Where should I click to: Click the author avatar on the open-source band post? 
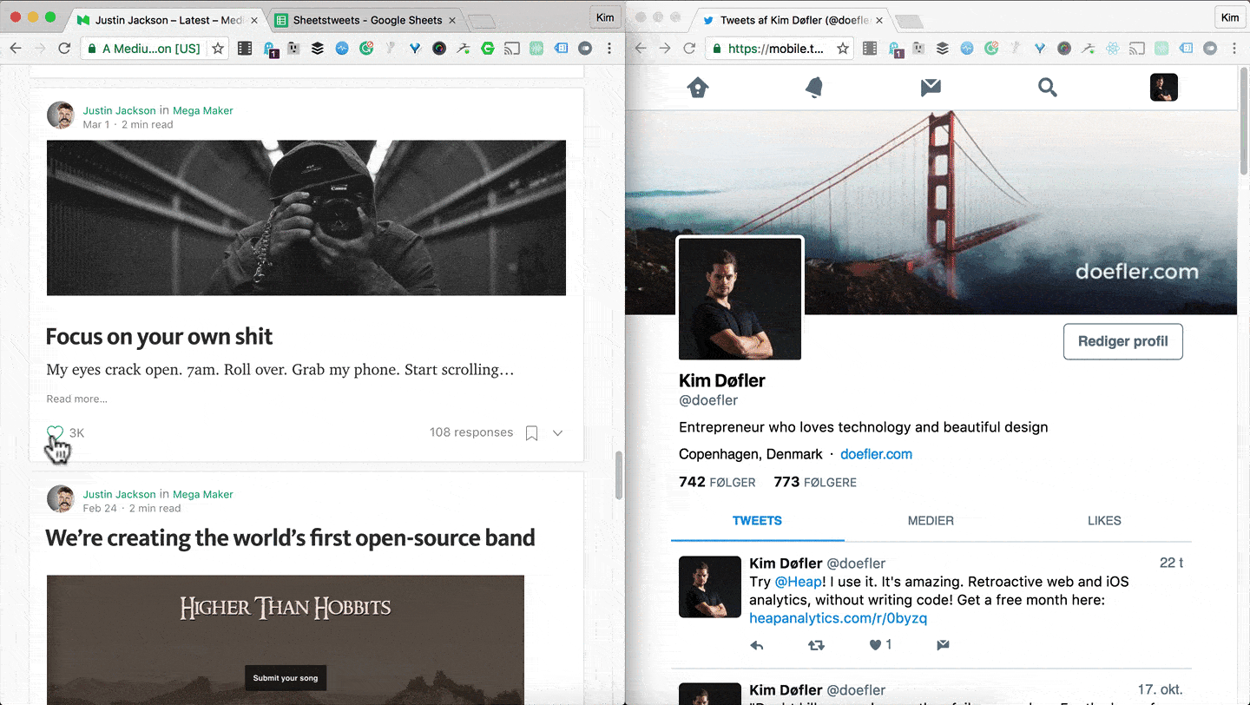pyautogui.click(x=61, y=499)
